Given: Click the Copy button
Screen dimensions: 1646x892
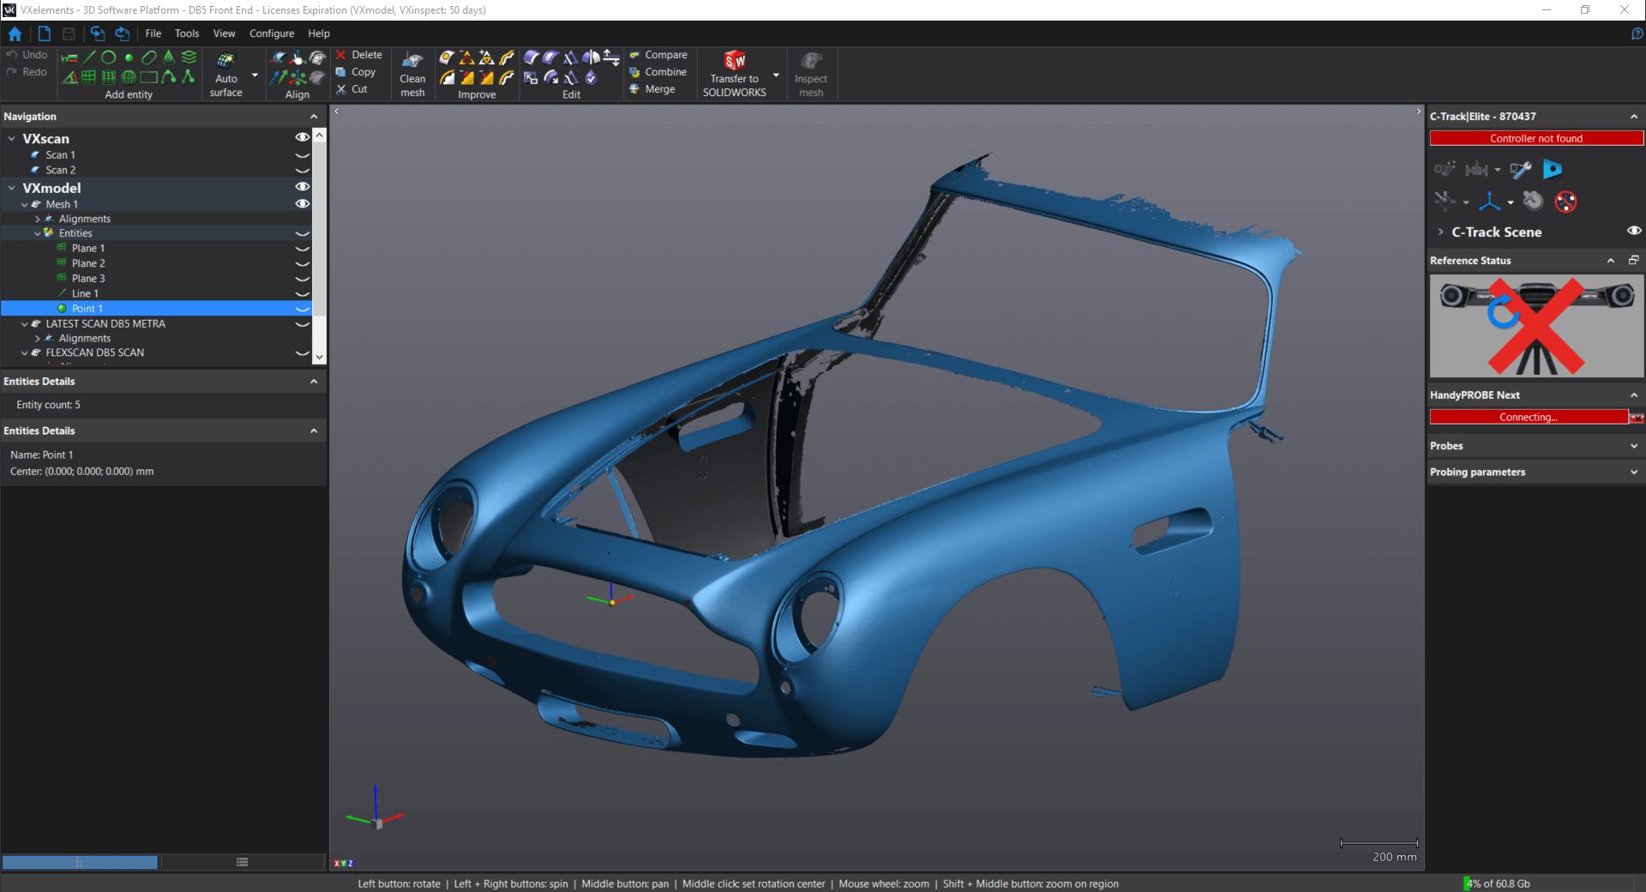Looking at the screenshot, I should click(356, 72).
